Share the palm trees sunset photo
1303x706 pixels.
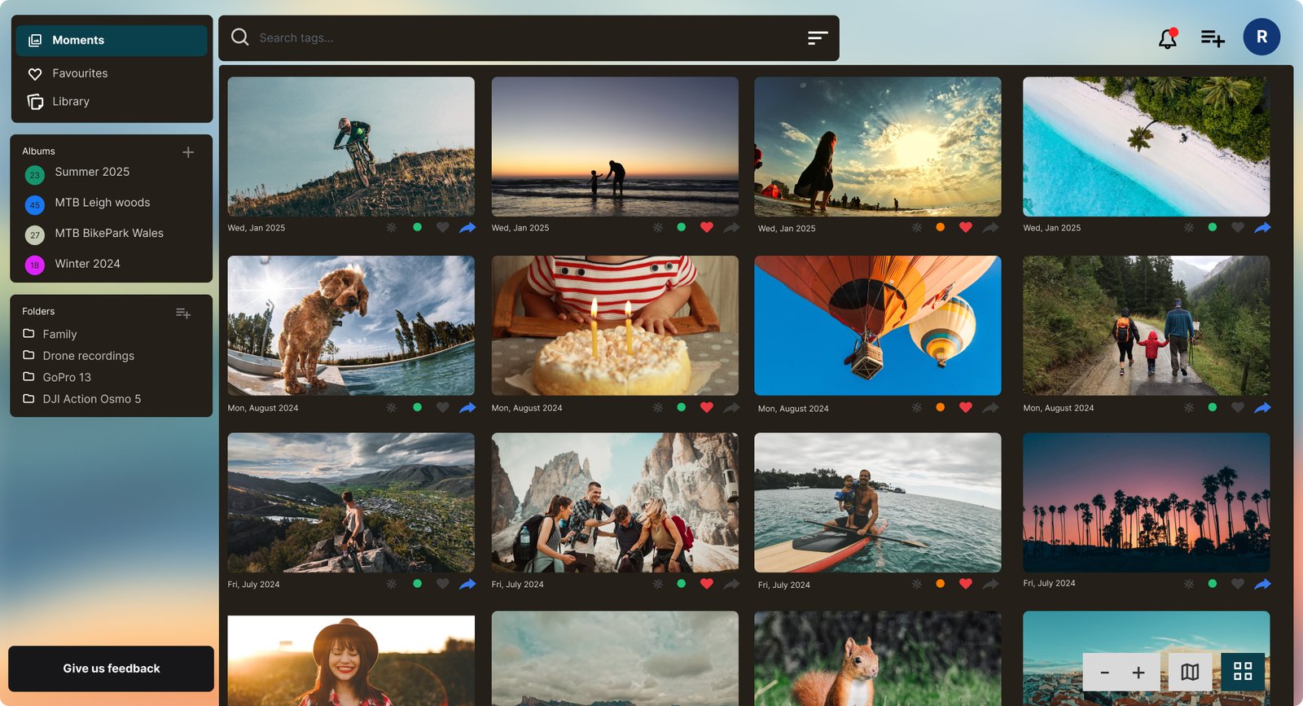(x=1262, y=584)
